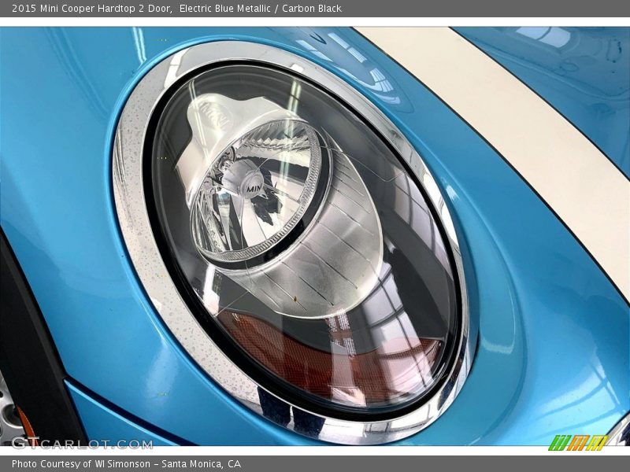
Task: Click the embossed MINI badge inside headlight housing
Action: (213, 117)
